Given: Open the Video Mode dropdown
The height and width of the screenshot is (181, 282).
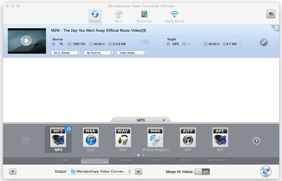Looking at the screenshot, I should click(x=131, y=53).
